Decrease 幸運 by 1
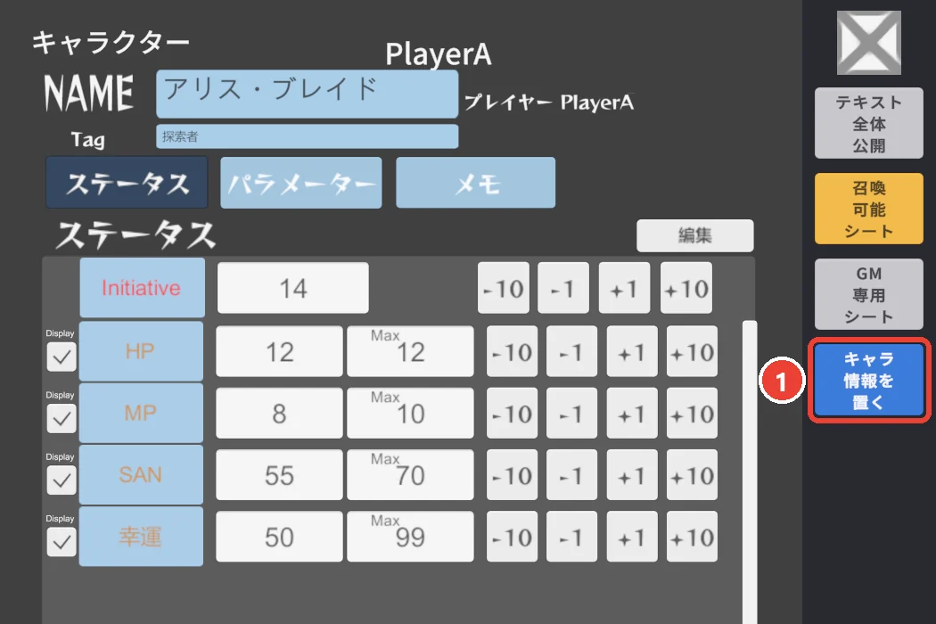 tap(571, 537)
